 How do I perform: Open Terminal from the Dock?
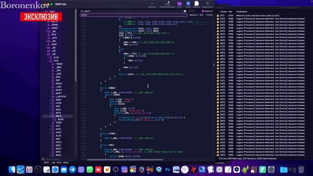click(38, 170)
